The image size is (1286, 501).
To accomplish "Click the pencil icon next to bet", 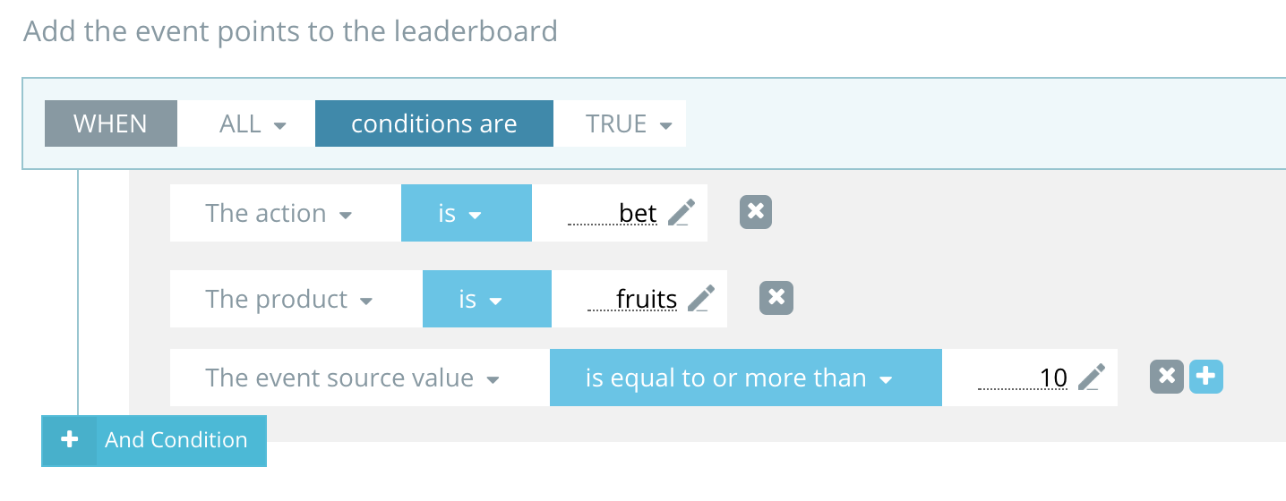I will coord(682,213).
